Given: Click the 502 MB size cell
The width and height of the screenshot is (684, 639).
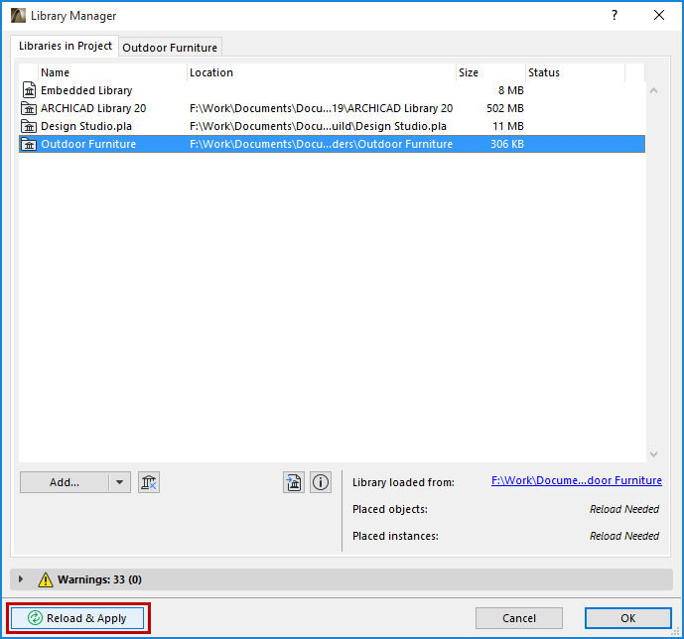Looking at the screenshot, I should tap(505, 108).
